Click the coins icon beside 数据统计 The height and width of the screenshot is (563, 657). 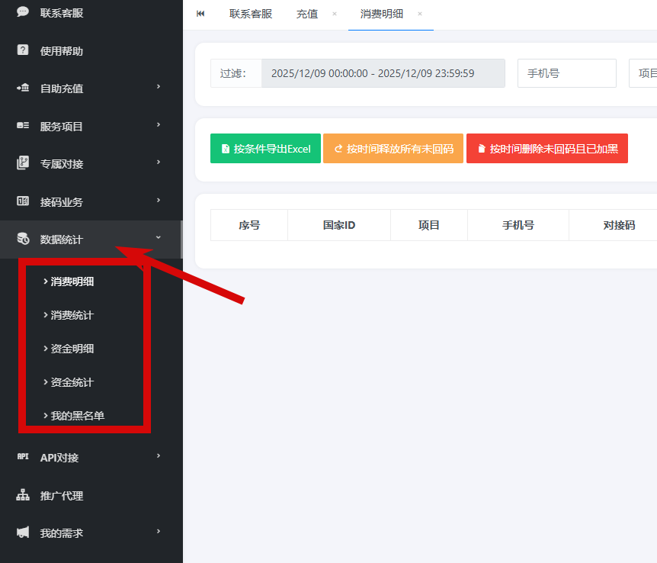click(23, 239)
